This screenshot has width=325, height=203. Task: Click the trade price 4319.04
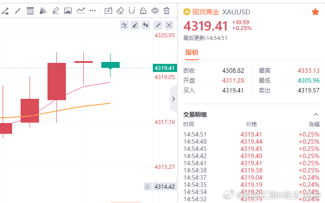[251, 177]
